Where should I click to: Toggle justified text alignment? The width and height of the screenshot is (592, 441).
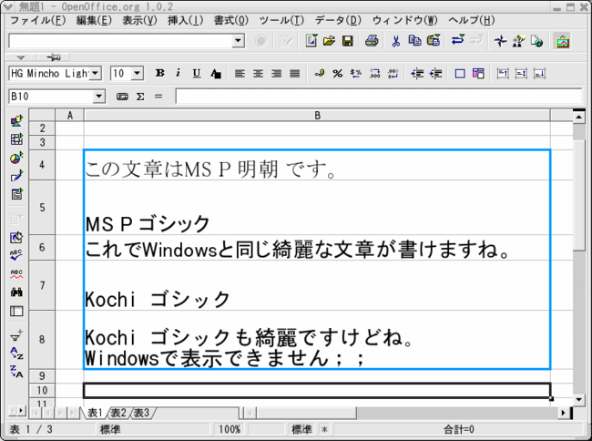tap(294, 74)
